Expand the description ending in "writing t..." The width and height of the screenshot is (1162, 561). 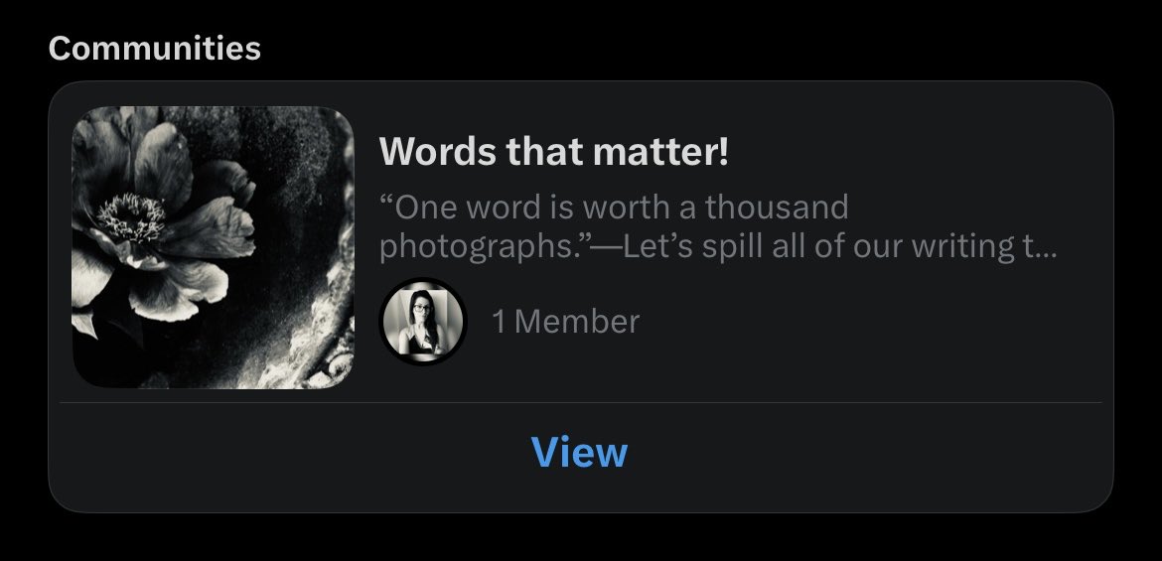tap(718, 226)
